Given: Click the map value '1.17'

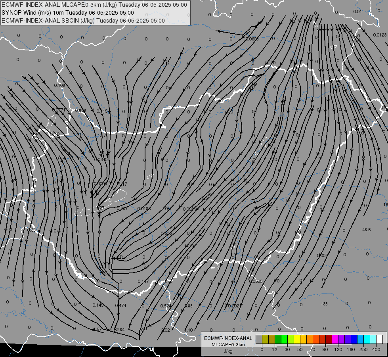Looking at the screenshot, I should (x=123, y=184).
